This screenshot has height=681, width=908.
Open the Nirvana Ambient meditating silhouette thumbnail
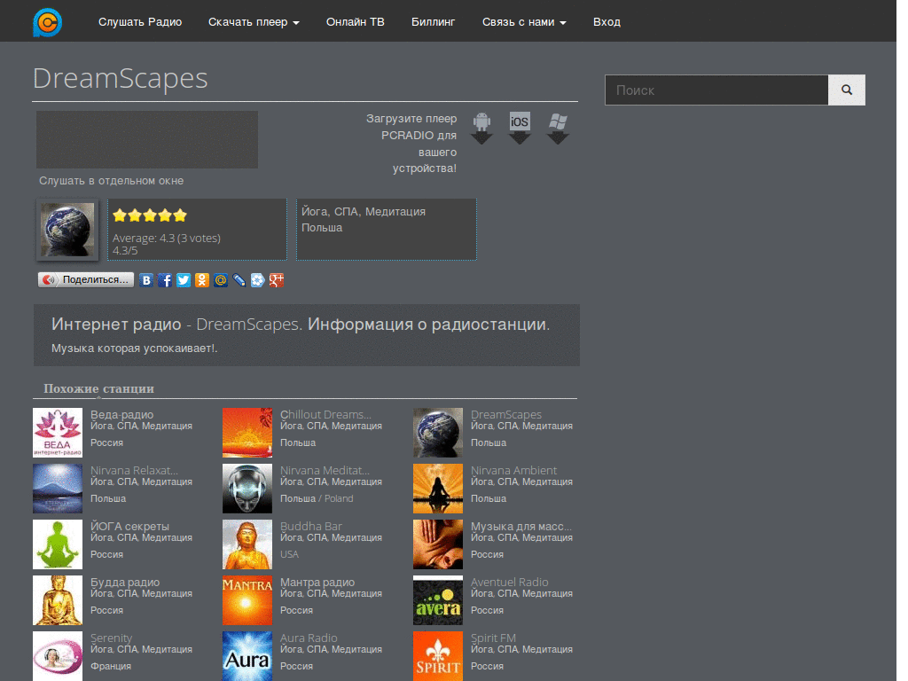(438, 489)
